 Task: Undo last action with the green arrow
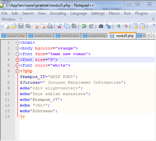84,26
